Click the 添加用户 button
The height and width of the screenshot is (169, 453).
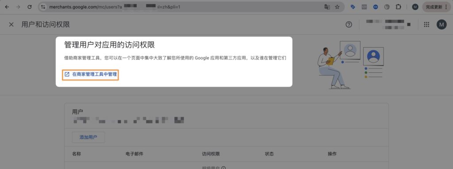[88, 137]
